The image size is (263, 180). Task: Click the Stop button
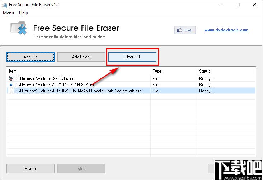pos(81,169)
